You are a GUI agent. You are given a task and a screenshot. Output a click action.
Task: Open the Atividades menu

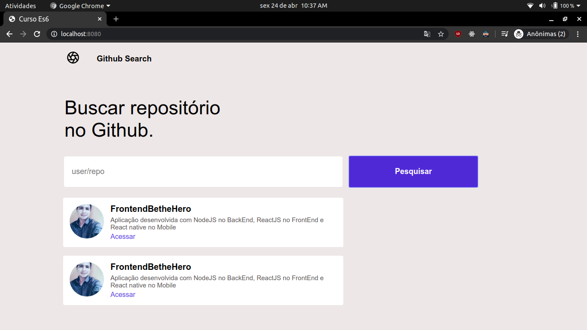pyautogui.click(x=21, y=6)
